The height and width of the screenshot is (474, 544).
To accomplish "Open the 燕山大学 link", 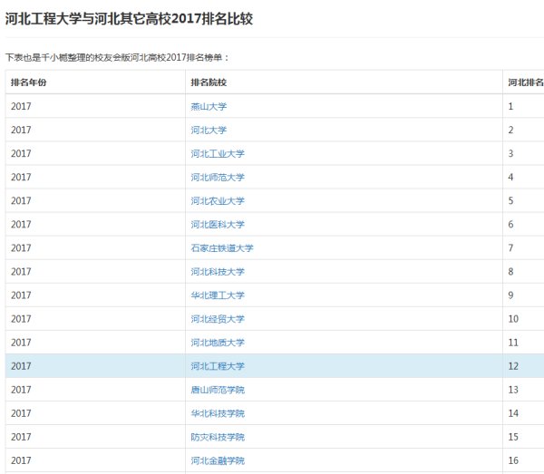I will pyautogui.click(x=209, y=106).
